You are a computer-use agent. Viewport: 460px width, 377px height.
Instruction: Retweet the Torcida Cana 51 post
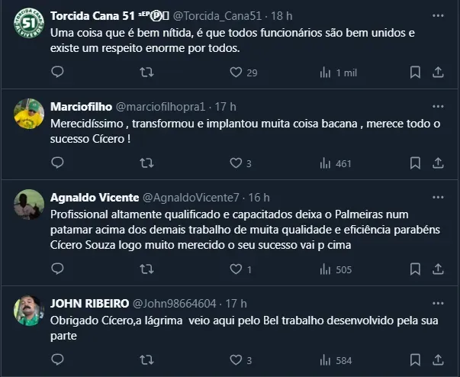[149, 72]
